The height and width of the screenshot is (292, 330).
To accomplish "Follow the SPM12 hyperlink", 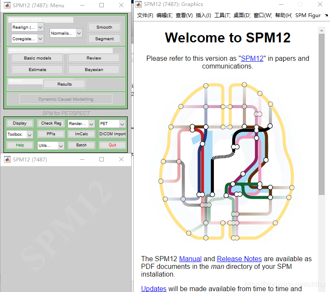I will (252, 58).
